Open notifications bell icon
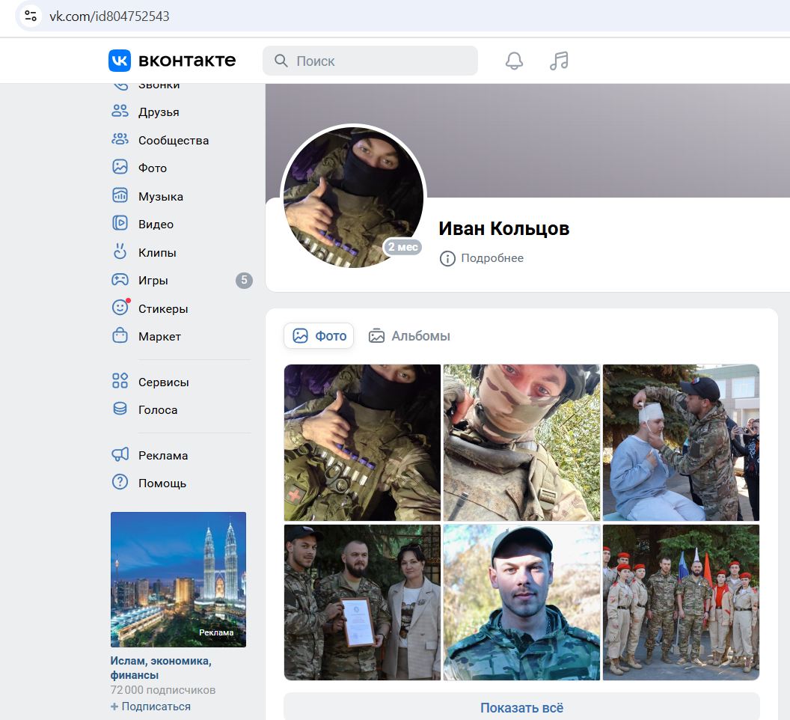Screen dimensions: 790x720 [x=514, y=61]
